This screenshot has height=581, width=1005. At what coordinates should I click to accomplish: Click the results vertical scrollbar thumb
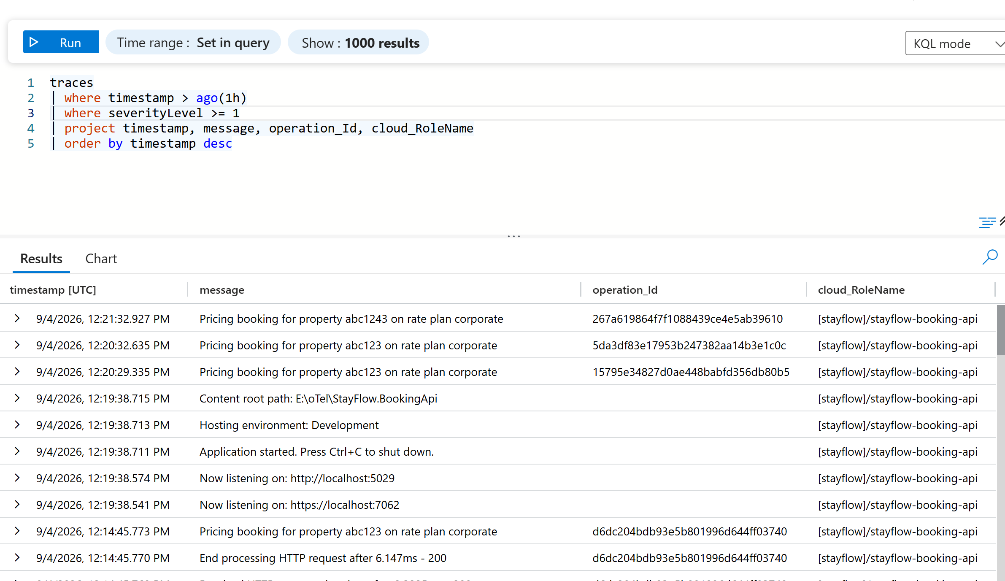(1001, 330)
